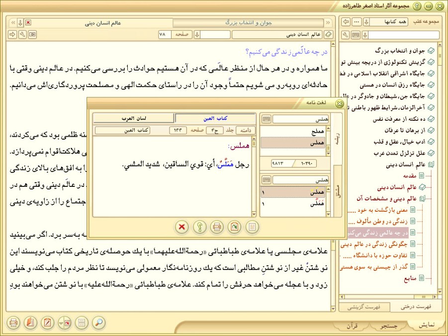
Task: Select the highlighted entry in the derivatives list
Action: point(293,192)
